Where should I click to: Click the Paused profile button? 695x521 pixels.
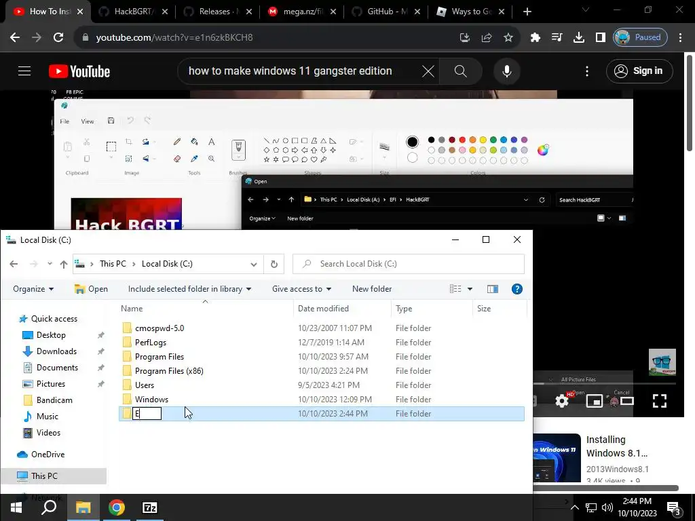(x=640, y=38)
